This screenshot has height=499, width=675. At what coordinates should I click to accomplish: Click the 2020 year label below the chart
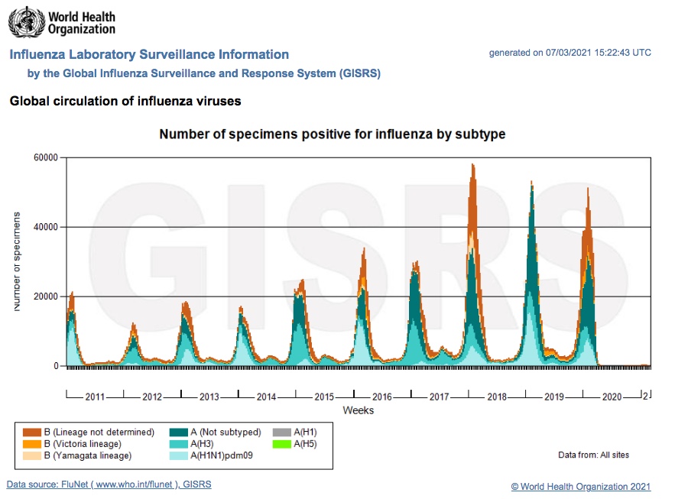point(612,397)
